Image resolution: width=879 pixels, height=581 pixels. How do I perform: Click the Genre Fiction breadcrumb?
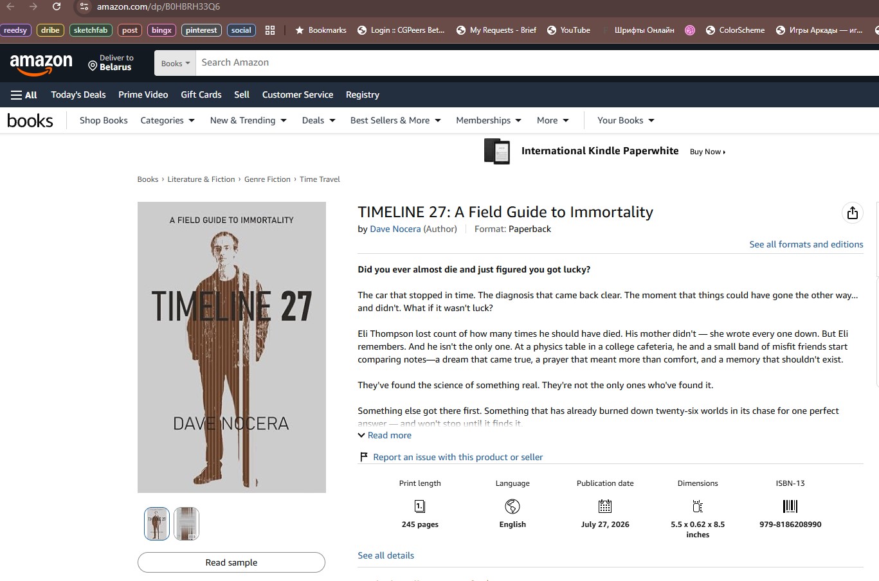(x=267, y=179)
